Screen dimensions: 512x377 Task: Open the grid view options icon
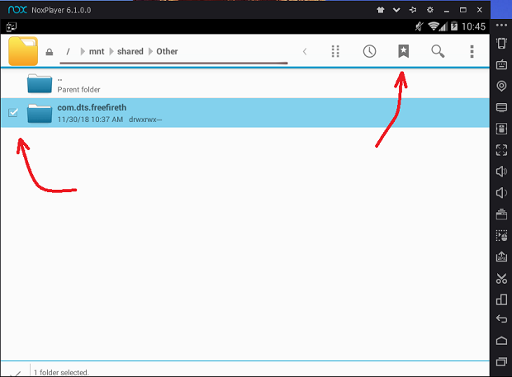[x=335, y=51]
